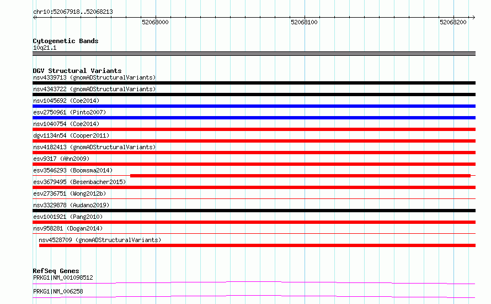Screen dimensions: 491x304
Task: Open variant label nsv3329878 (Audano2019)
Action: tap(71, 205)
